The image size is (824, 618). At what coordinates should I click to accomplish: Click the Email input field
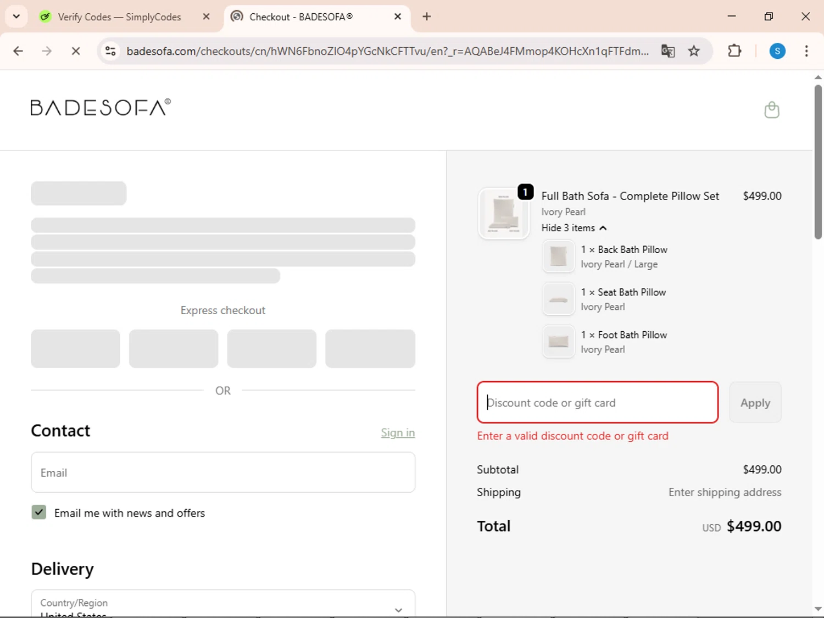point(223,472)
